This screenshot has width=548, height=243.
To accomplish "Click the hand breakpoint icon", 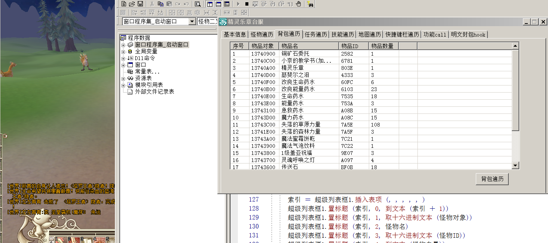I will tap(299, 4).
